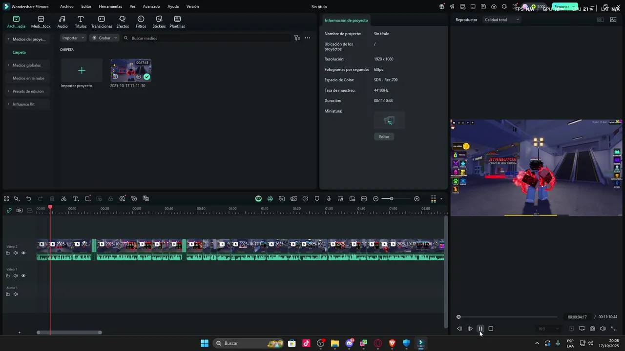This screenshot has height=351, width=625.
Task: Open the Herramientas menu
Action: pos(110,6)
